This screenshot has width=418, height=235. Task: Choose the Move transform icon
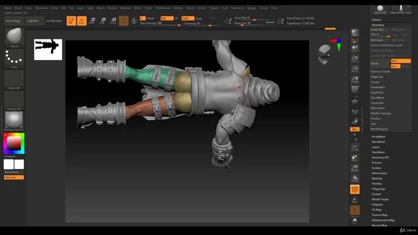[x=92, y=20]
